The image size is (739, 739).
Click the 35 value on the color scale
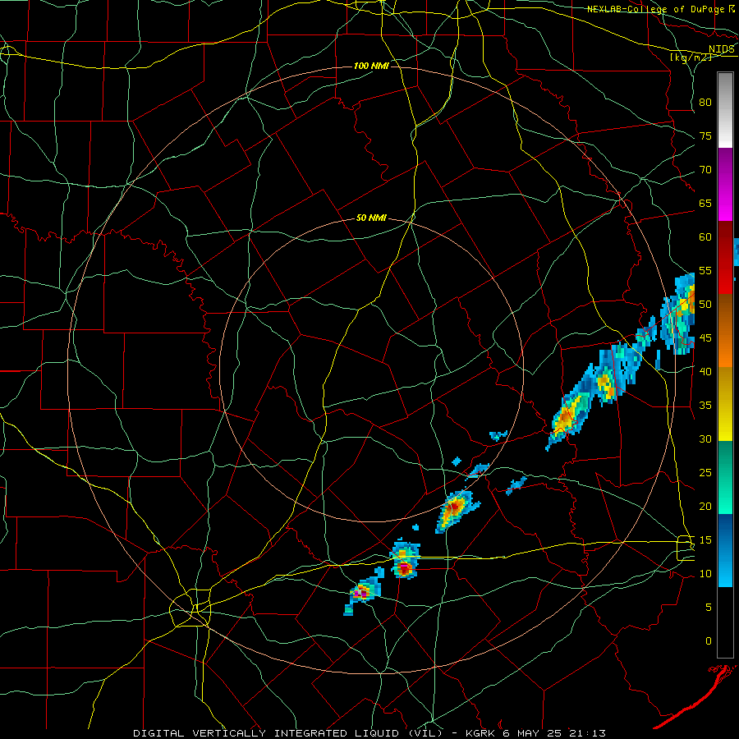point(705,406)
